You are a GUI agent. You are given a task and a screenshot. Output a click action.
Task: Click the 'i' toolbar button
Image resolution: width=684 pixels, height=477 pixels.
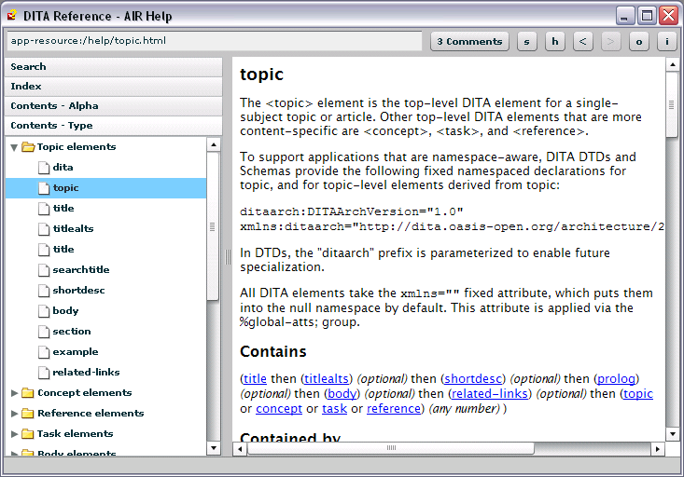(666, 41)
